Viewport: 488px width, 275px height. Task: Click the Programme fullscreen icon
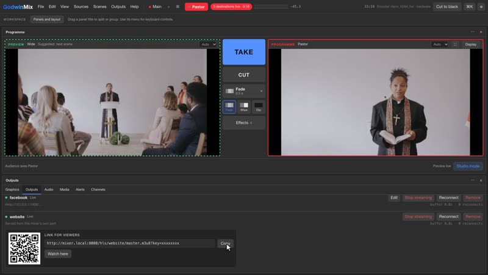(455, 44)
